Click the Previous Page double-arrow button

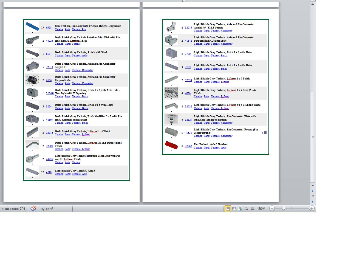coord(313,191)
